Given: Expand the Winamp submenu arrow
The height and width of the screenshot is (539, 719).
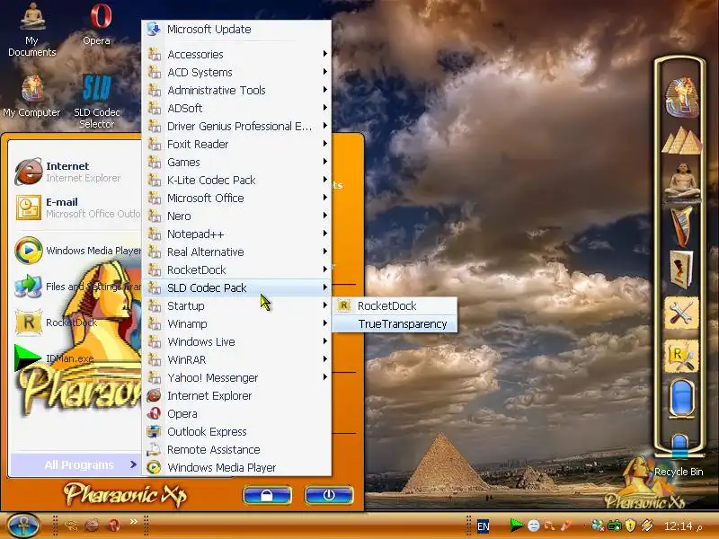Looking at the screenshot, I should 324,323.
